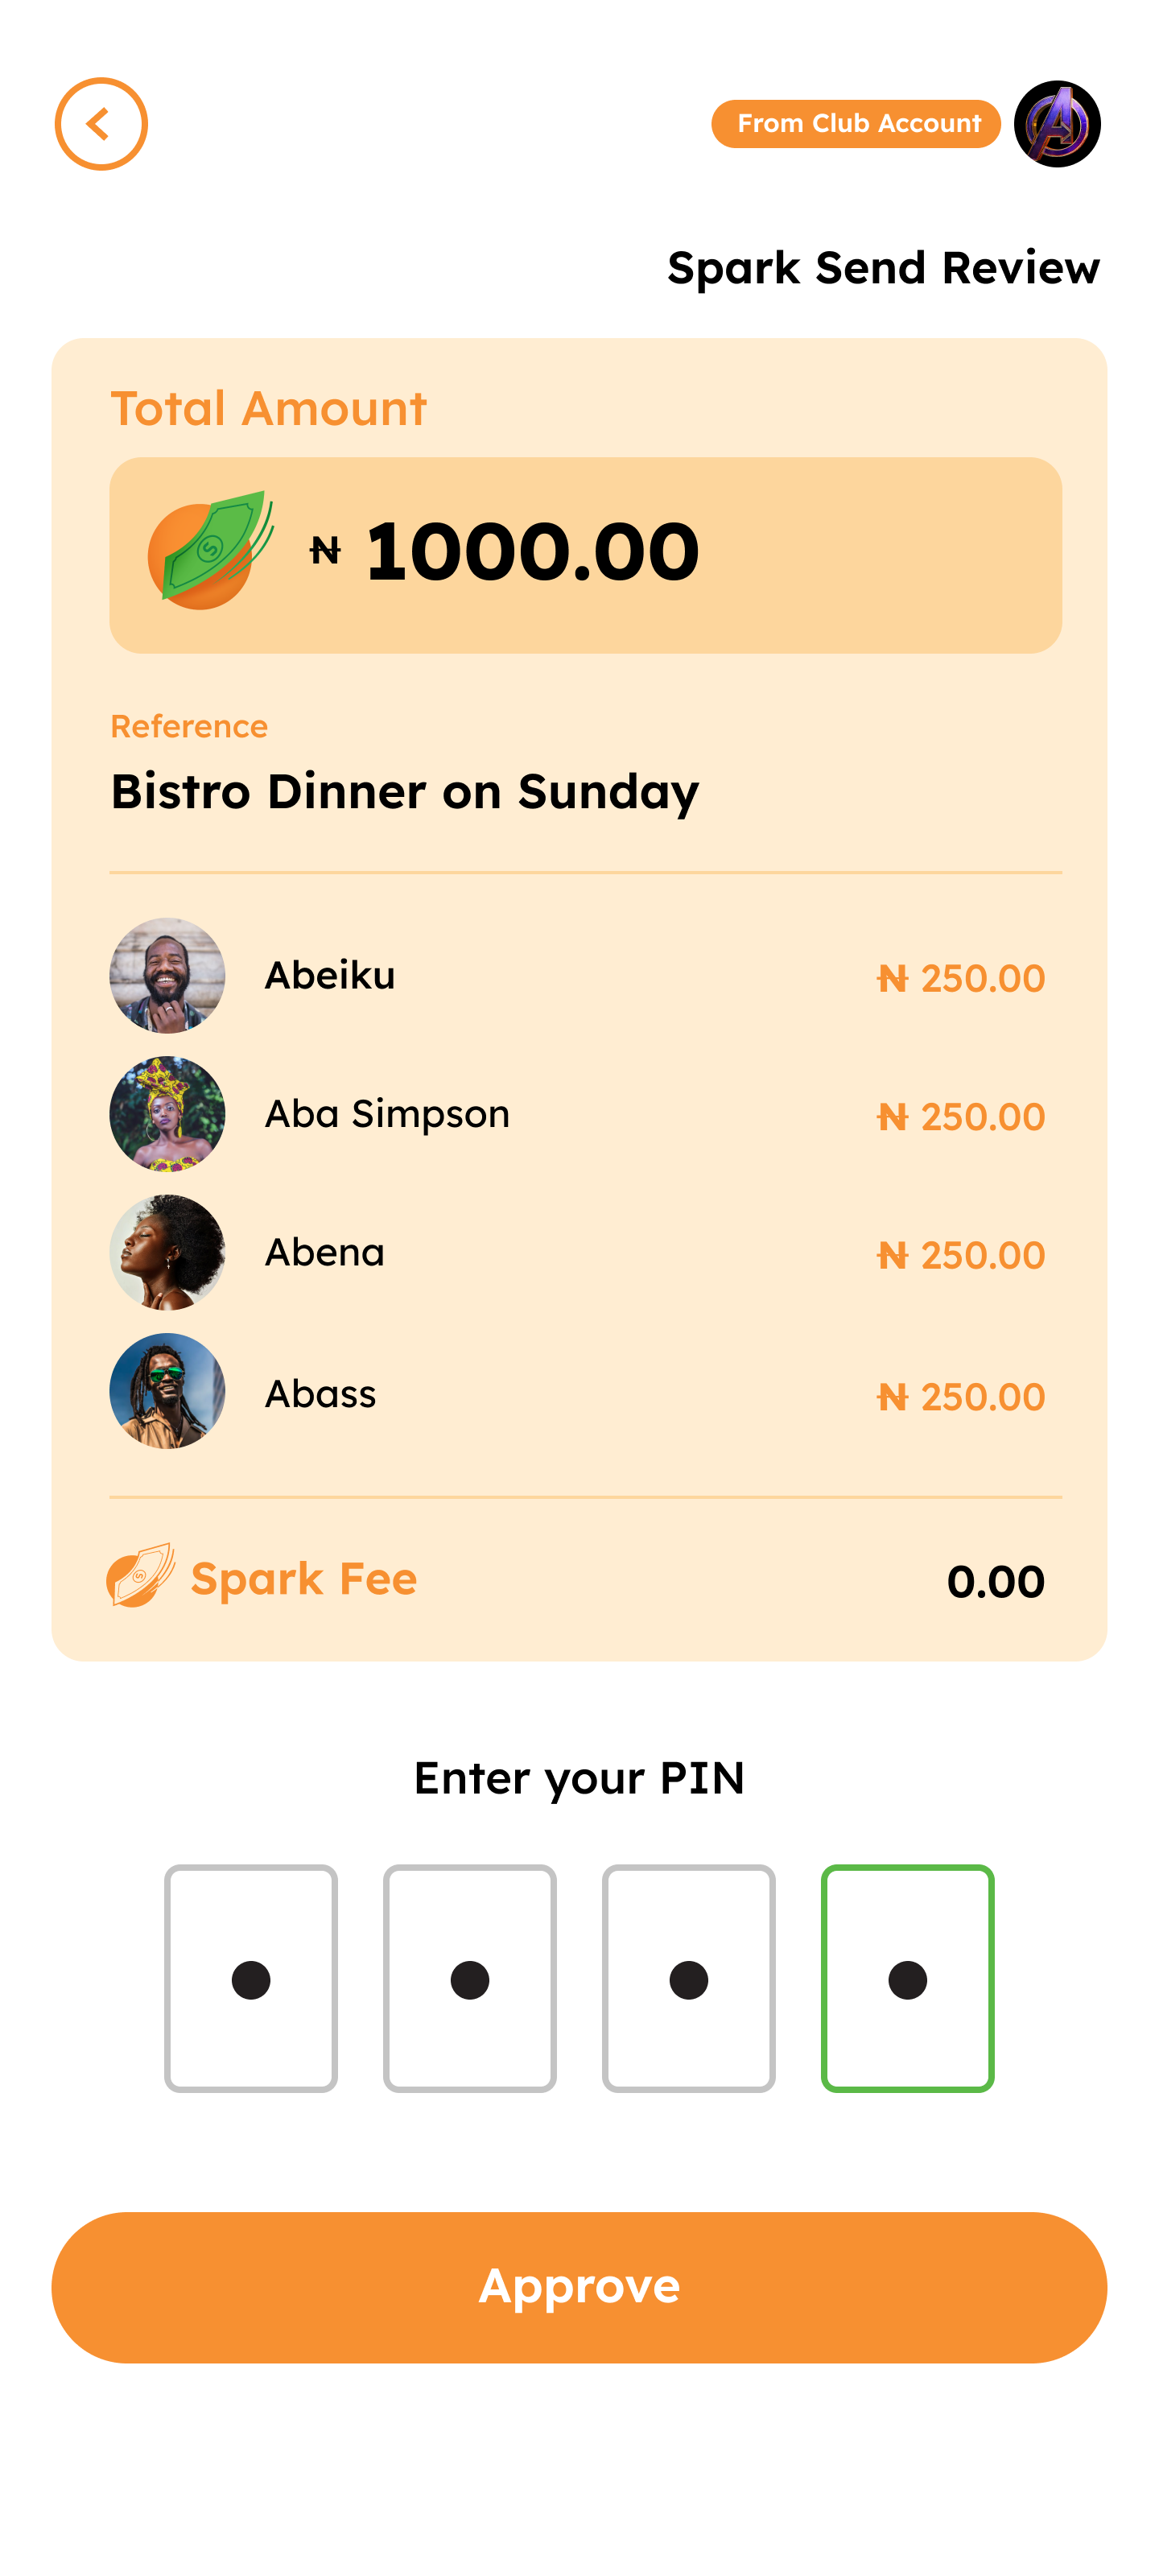Select Abeiku's profile photo
Screen dimensions: 1159x2576
[x=167, y=975]
